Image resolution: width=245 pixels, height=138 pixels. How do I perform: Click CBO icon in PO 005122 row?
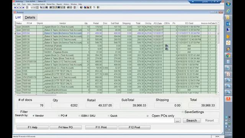pos(167,46)
